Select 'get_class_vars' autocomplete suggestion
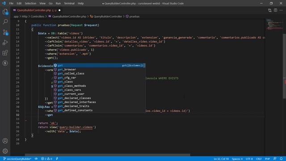This screenshot has width=286, height=161. (99, 90)
